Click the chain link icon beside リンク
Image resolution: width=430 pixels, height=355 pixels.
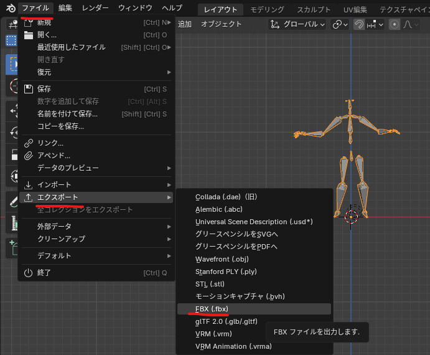point(28,143)
